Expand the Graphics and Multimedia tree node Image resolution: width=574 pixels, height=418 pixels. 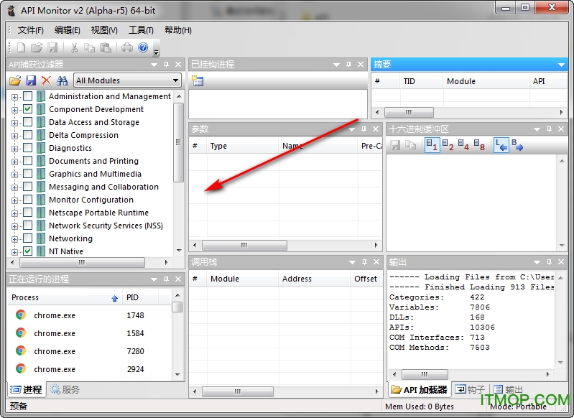(x=14, y=174)
